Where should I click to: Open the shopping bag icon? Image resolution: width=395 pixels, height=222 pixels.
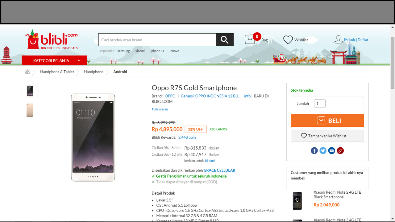[x=250, y=39]
